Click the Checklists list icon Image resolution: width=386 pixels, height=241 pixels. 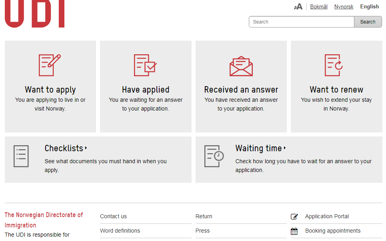tap(21, 156)
